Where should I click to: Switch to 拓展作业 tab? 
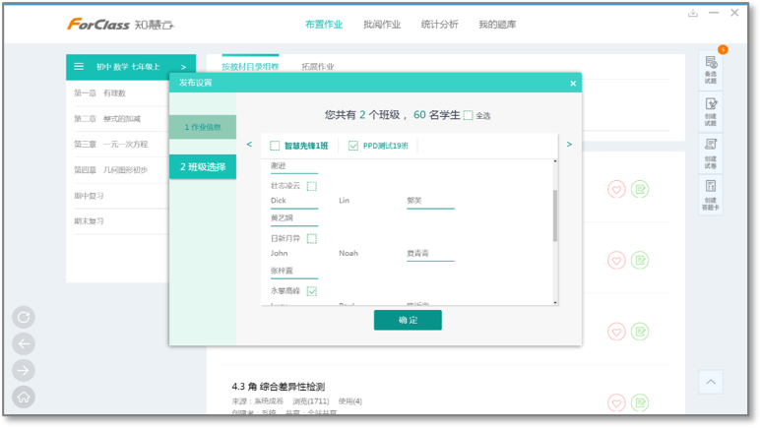pyautogui.click(x=317, y=66)
